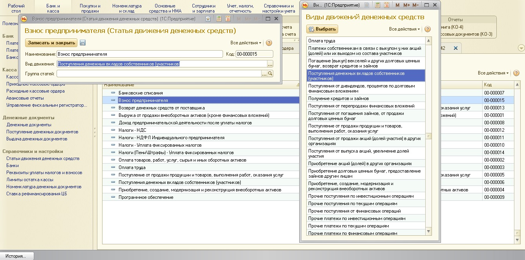This screenshot has height=260, width=525.
Task: Click the row icon of Банковские списания
Action: coord(113,93)
